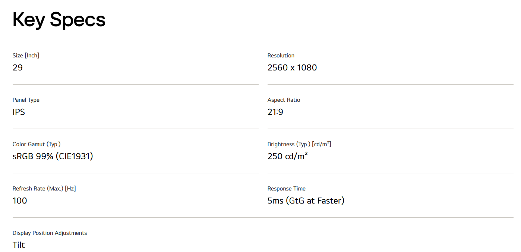Screen dimensions: 521x252
Task: Select the IPS panel value
Action: (x=19, y=112)
